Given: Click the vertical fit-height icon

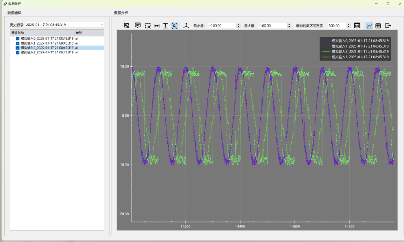Looking at the screenshot, I should [165, 25].
